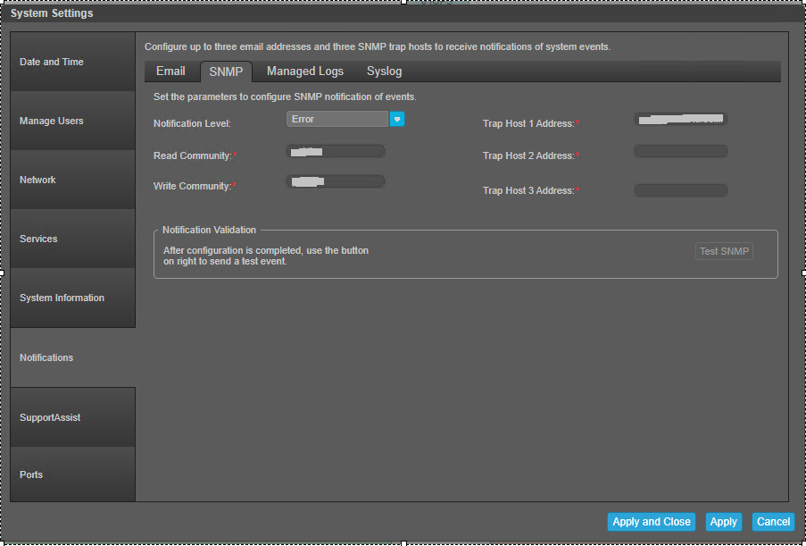Open the System Information section
Screen dimensions: 806x546
[72, 298]
